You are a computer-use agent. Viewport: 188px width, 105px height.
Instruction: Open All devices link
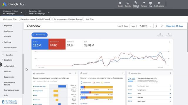tap(84, 104)
